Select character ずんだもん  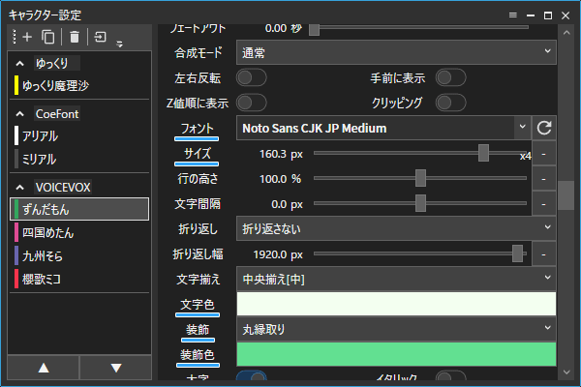79,209
